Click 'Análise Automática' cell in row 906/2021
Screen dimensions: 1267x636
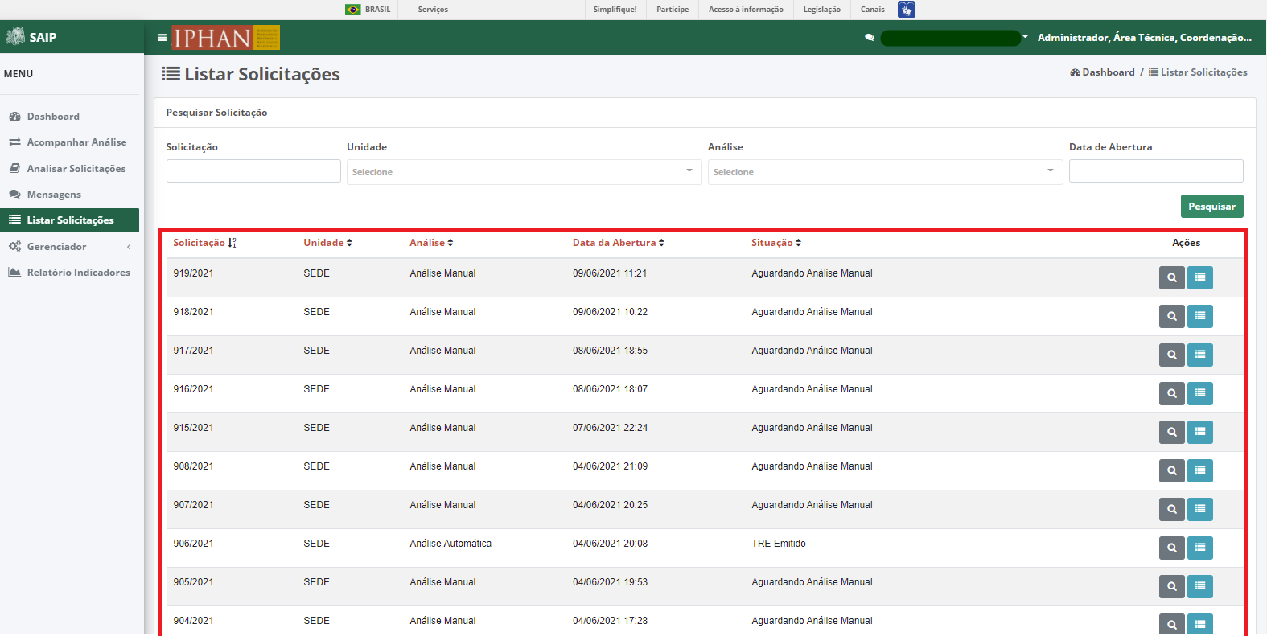pos(450,544)
